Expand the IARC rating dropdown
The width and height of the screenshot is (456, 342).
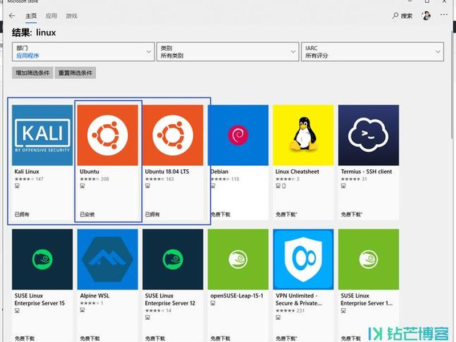pyautogui.click(x=373, y=52)
